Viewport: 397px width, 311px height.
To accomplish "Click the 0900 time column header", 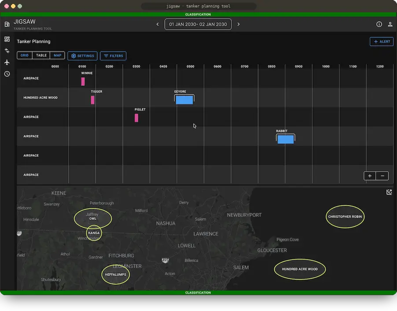I will [299, 67].
